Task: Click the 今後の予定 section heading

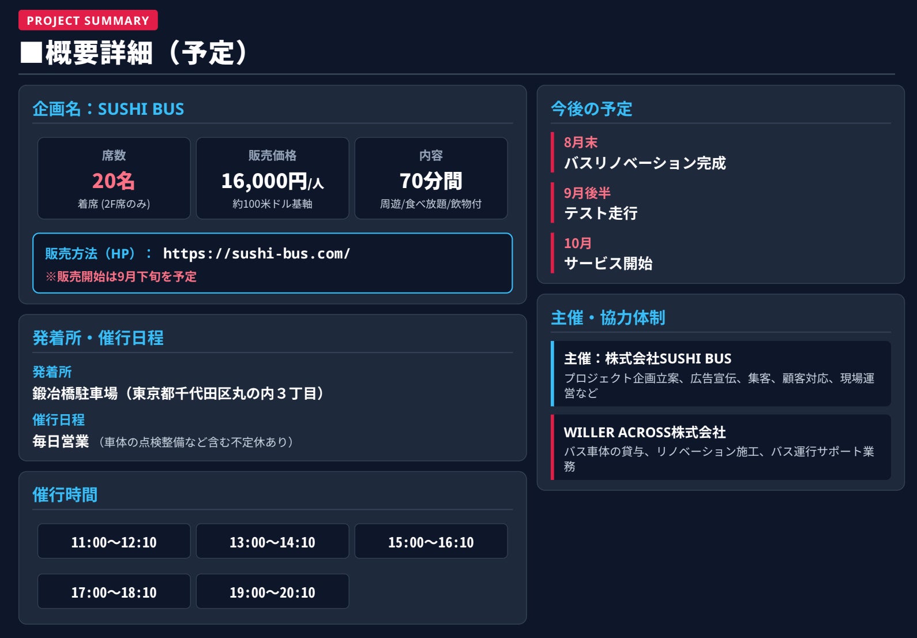Action: click(592, 109)
